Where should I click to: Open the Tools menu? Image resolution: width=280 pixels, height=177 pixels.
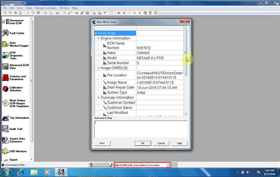tap(28, 8)
